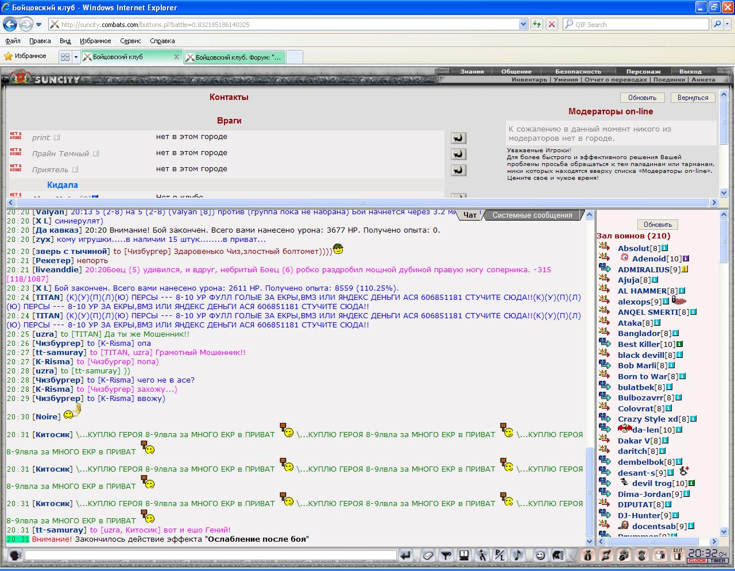Click player name Crazy Style xd in list

tap(648, 419)
